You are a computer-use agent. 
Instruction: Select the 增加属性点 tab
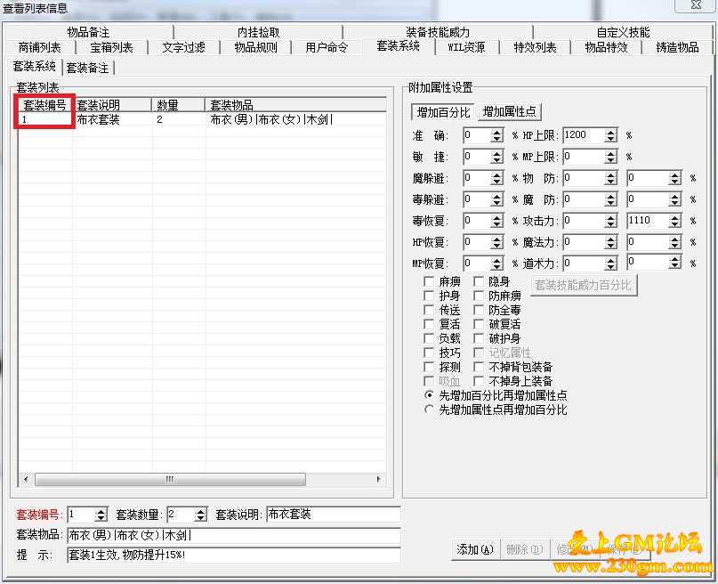[509, 112]
